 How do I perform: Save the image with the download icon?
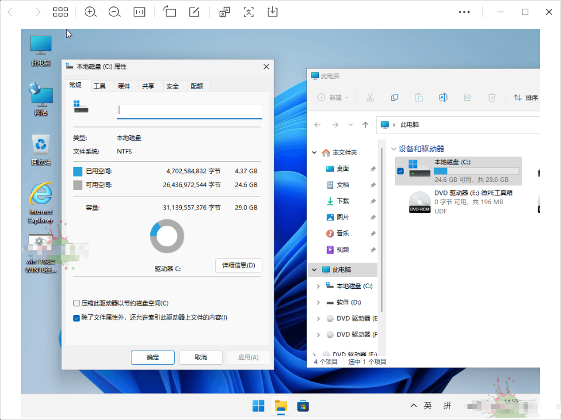pos(273,12)
